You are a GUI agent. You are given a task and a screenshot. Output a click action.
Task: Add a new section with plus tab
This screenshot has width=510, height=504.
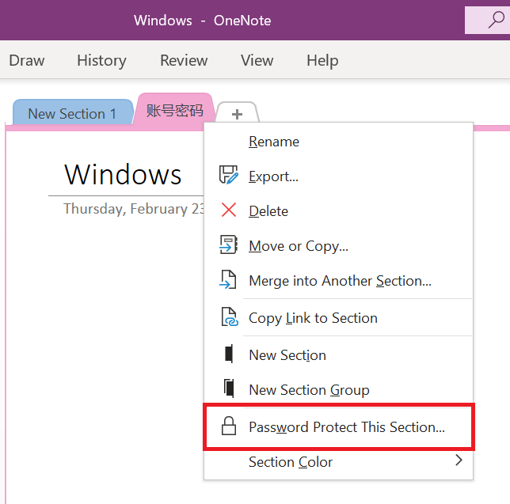tap(237, 114)
